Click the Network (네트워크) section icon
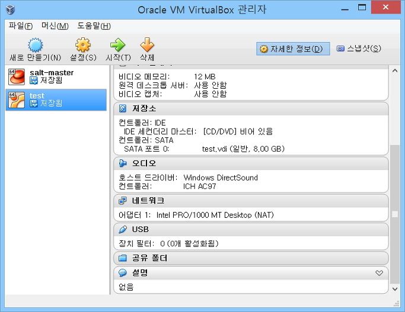Viewport: 405px width, 312px height. coord(123,201)
